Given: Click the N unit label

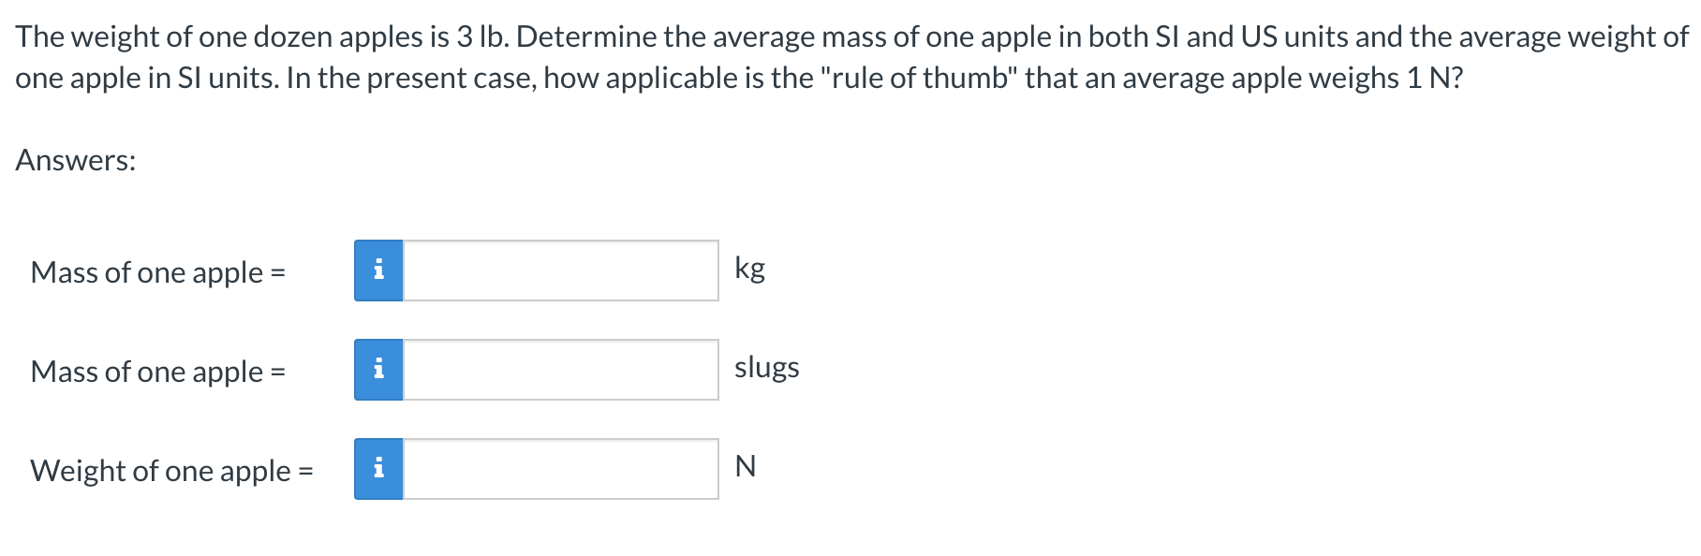Looking at the screenshot, I should click(745, 466).
